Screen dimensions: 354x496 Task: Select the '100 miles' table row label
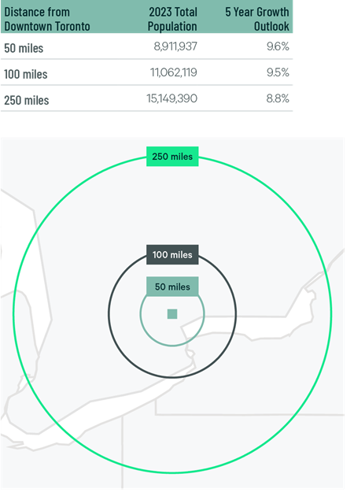pos(26,74)
